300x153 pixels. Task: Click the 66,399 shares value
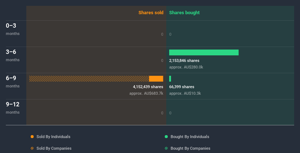[182, 87]
